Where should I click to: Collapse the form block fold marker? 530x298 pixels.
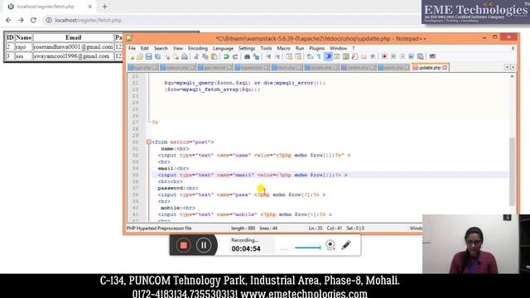click(x=148, y=142)
